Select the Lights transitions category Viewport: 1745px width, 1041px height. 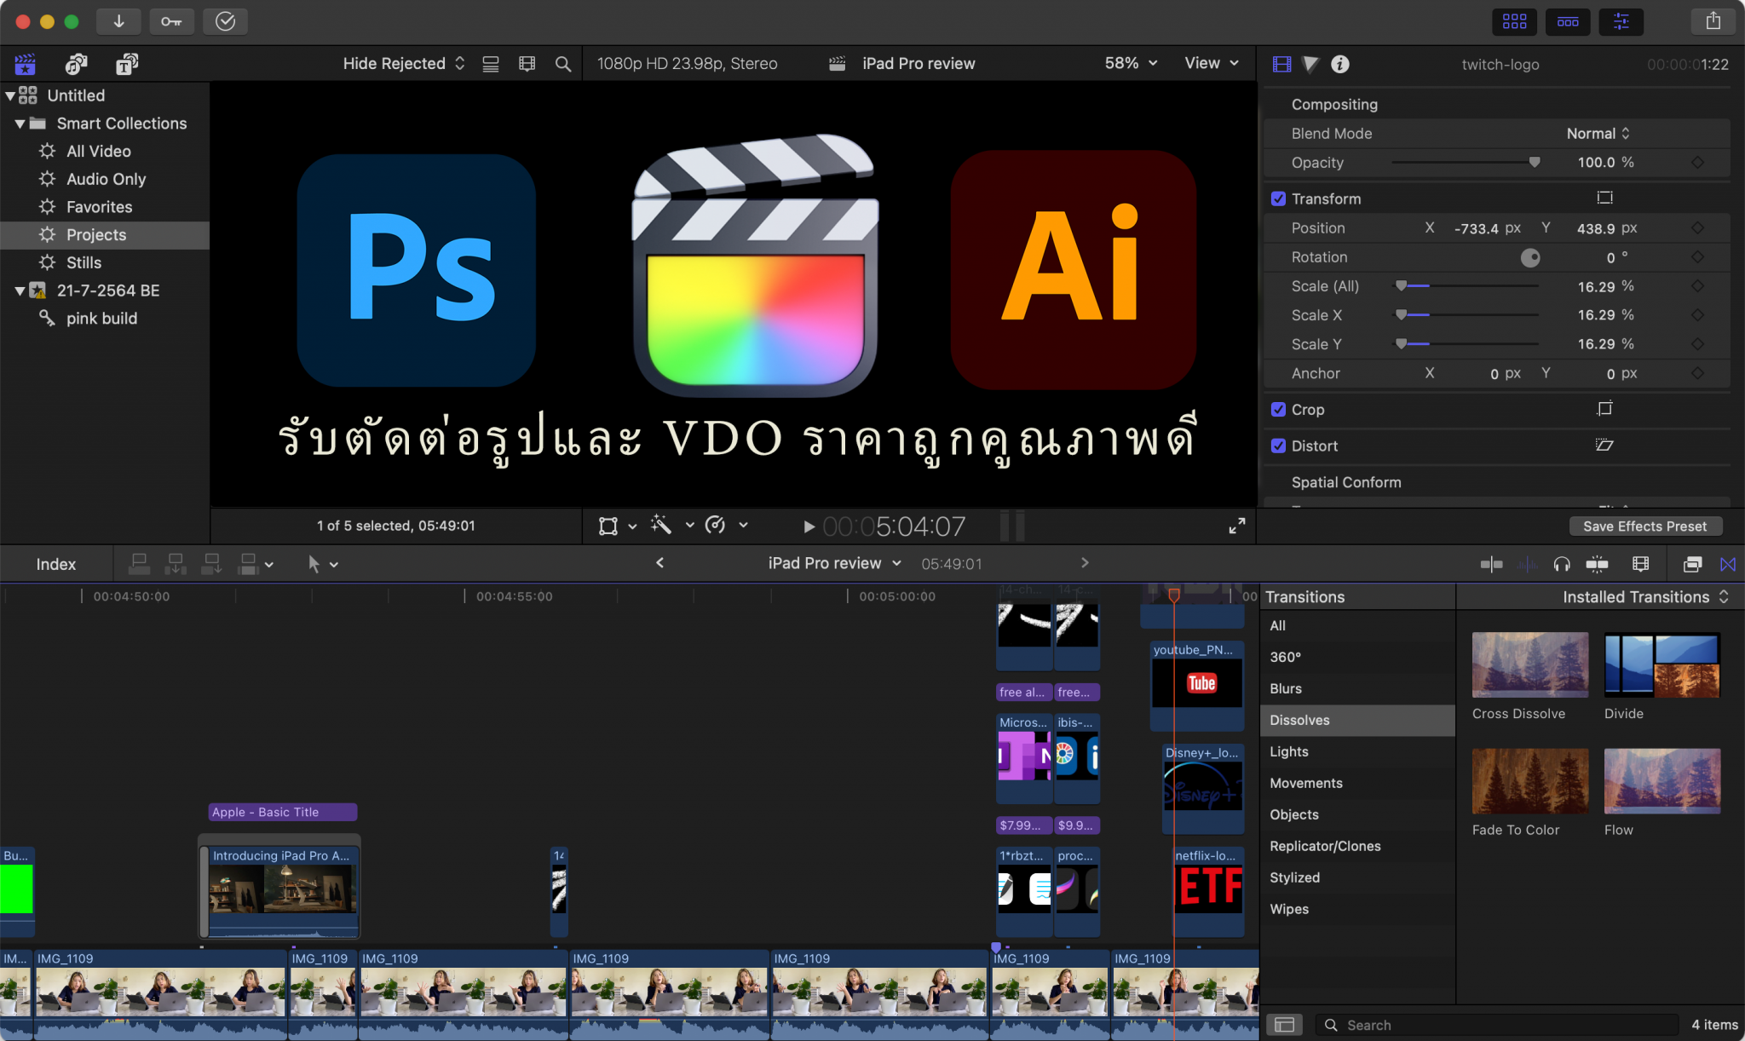pyautogui.click(x=1357, y=751)
